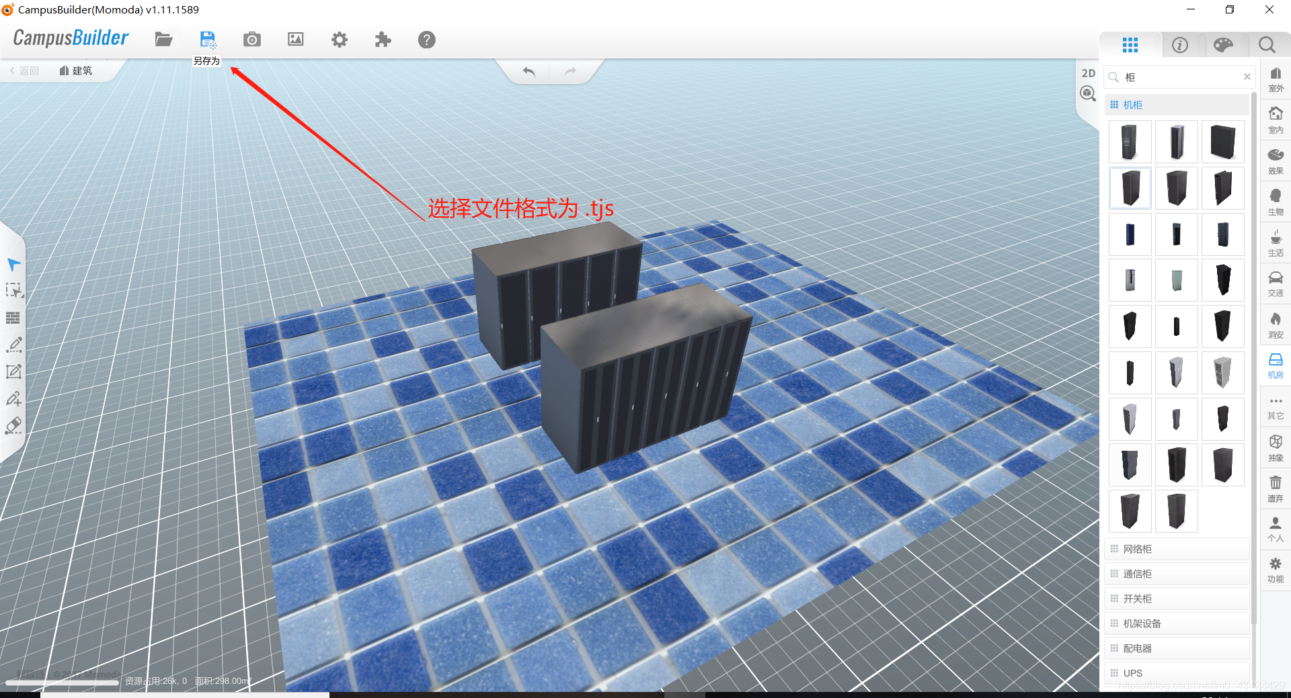1291x698 pixels.
Task: Select the 个人 personal category
Action: 1276,529
